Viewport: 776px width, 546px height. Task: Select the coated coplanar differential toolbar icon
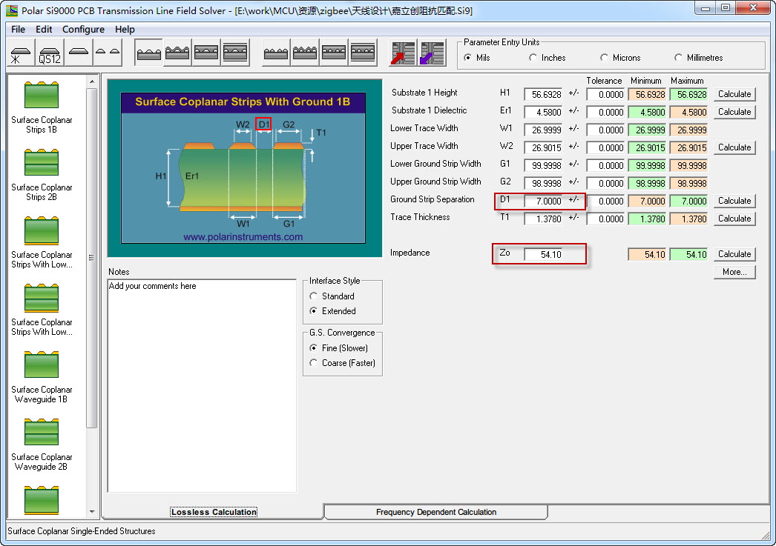[305, 53]
